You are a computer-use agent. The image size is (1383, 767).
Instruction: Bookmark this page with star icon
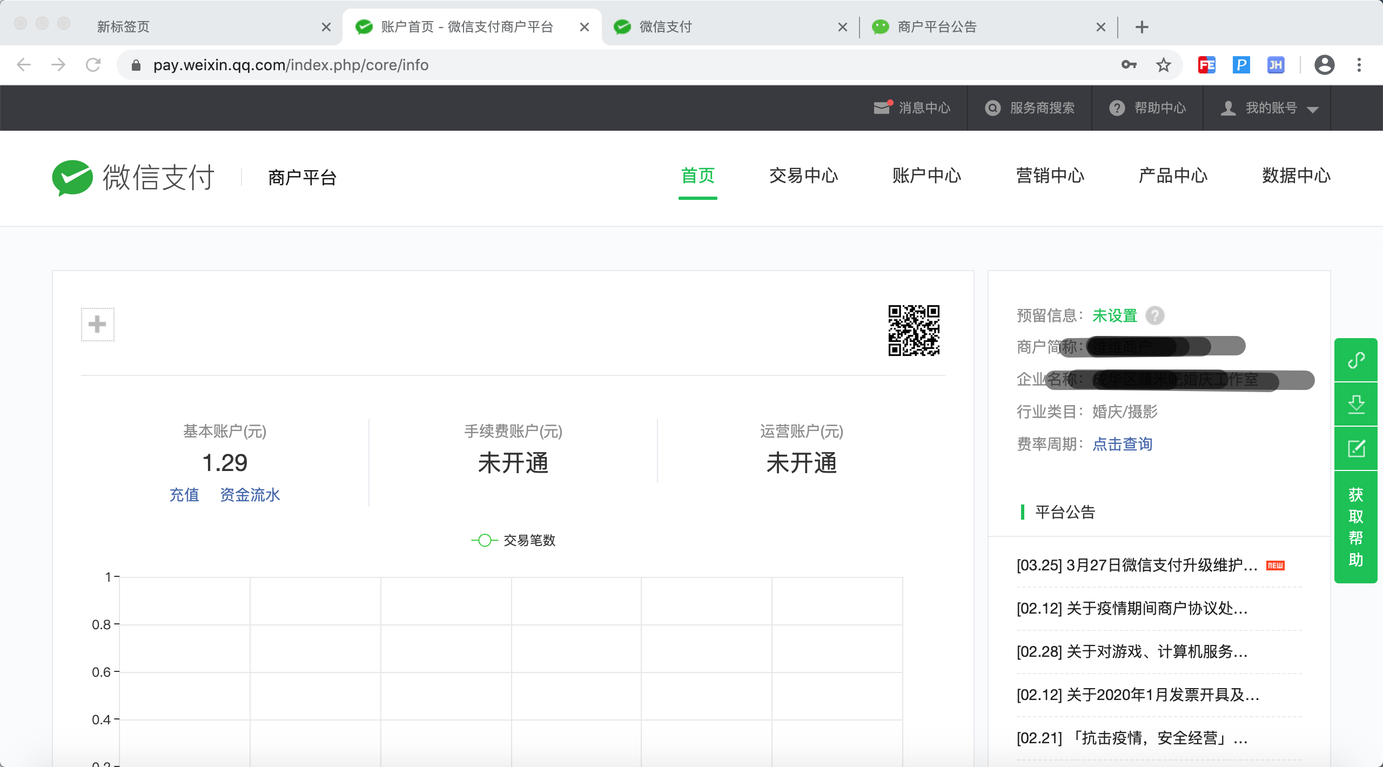[x=1163, y=65]
